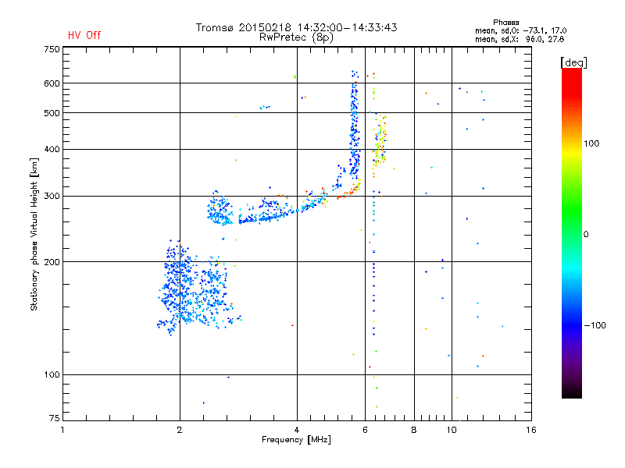Click the x-axis label '10'
Viewport: 625px width, 468px height.
[x=452, y=430]
